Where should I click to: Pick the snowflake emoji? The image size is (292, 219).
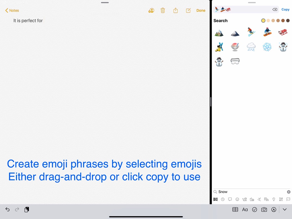(267, 47)
